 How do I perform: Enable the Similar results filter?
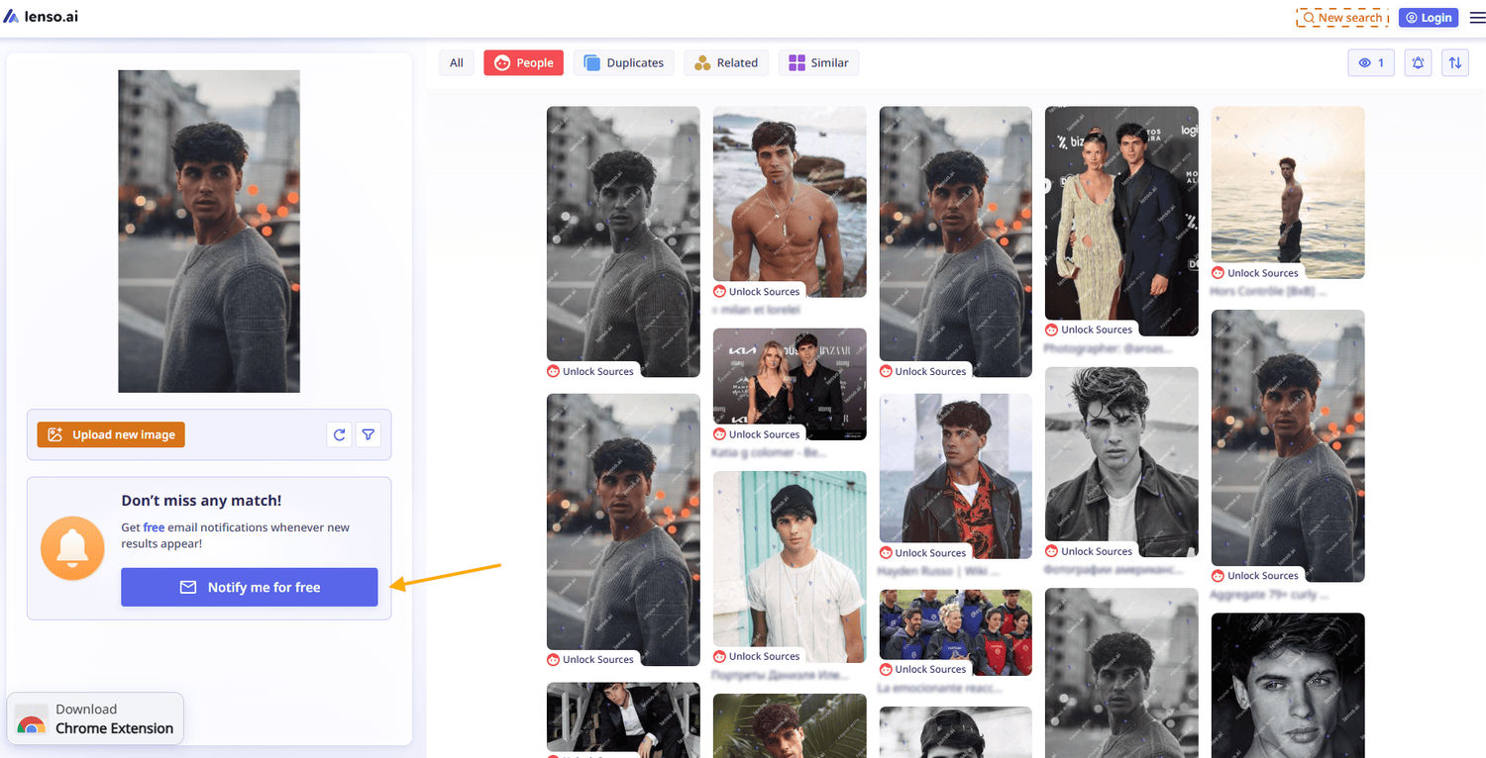(818, 62)
